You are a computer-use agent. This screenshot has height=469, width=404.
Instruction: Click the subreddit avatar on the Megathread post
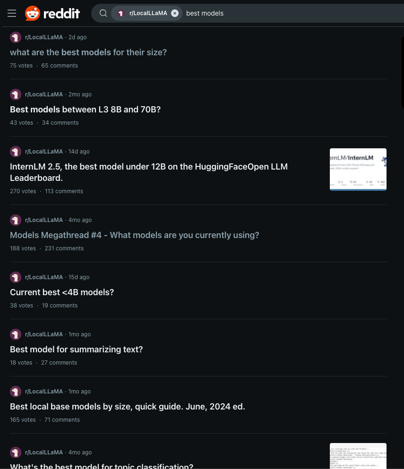pos(16,220)
